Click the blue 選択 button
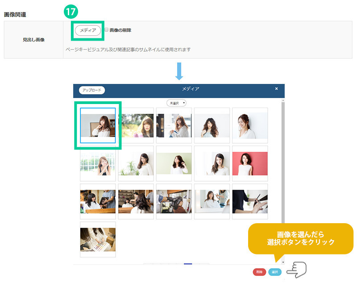The image size is (357, 283). click(x=275, y=272)
